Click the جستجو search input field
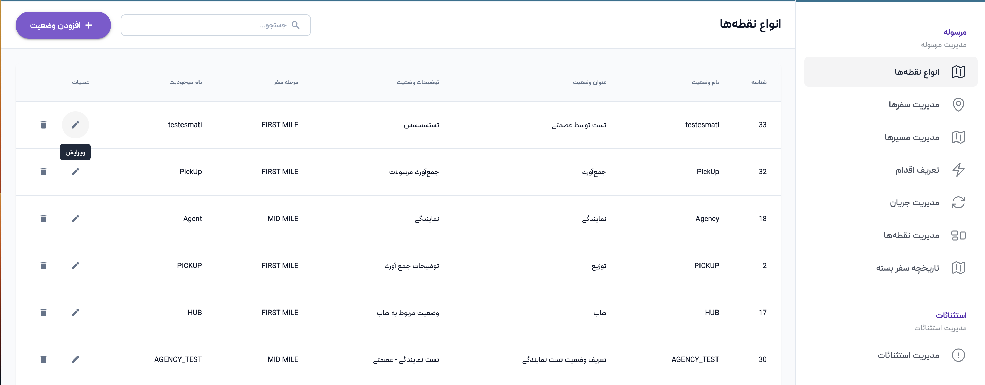The width and height of the screenshot is (985, 385). coord(207,25)
